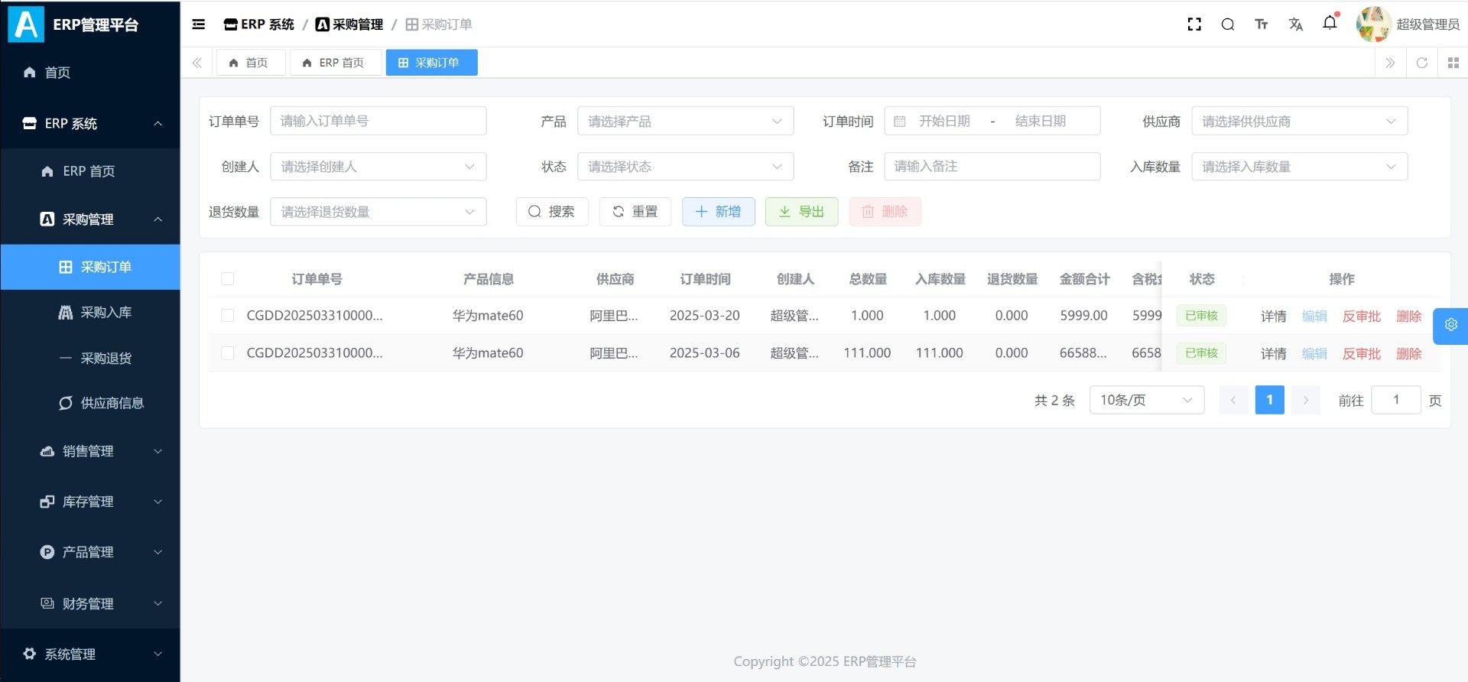The height and width of the screenshot is (682, 1468).
Task: Click the 导出 export button
Action: (x=801, y=212)
